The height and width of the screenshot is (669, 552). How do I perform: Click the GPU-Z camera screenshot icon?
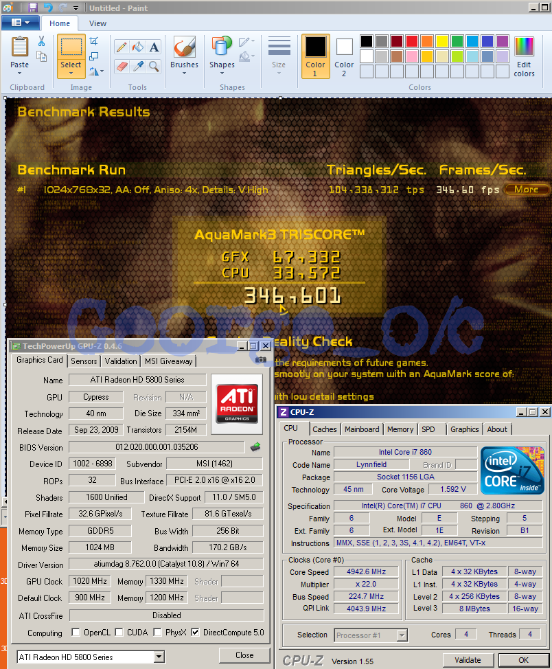(261, 360)
